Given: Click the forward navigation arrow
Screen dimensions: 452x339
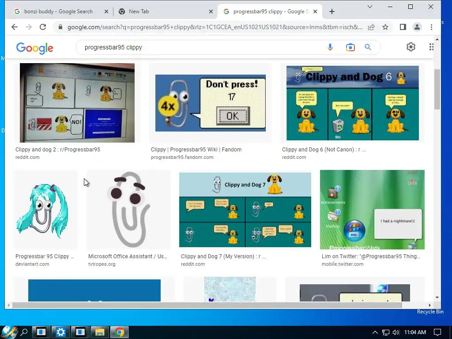Looking at the screenshot, I should click(x=29, y=27).
